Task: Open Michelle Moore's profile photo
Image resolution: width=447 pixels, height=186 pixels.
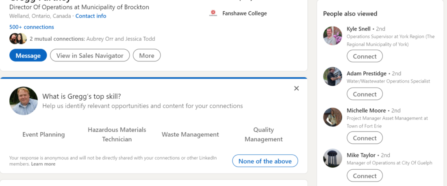Action: 332,117
